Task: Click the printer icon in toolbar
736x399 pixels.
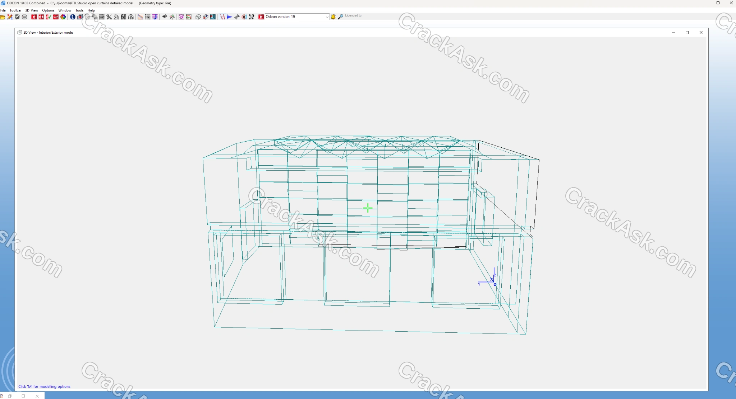Action: pyautogui.click(x=24, y=17)
